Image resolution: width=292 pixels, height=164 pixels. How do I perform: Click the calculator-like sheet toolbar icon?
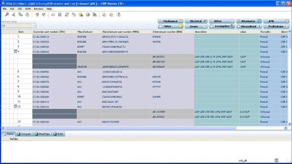60,15
